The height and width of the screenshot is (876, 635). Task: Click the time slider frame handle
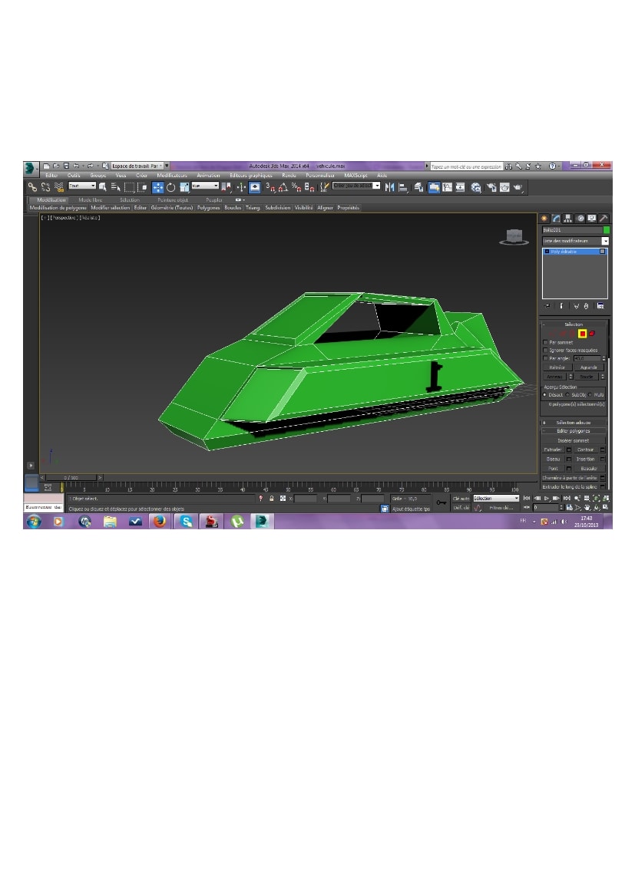(71, 478)
